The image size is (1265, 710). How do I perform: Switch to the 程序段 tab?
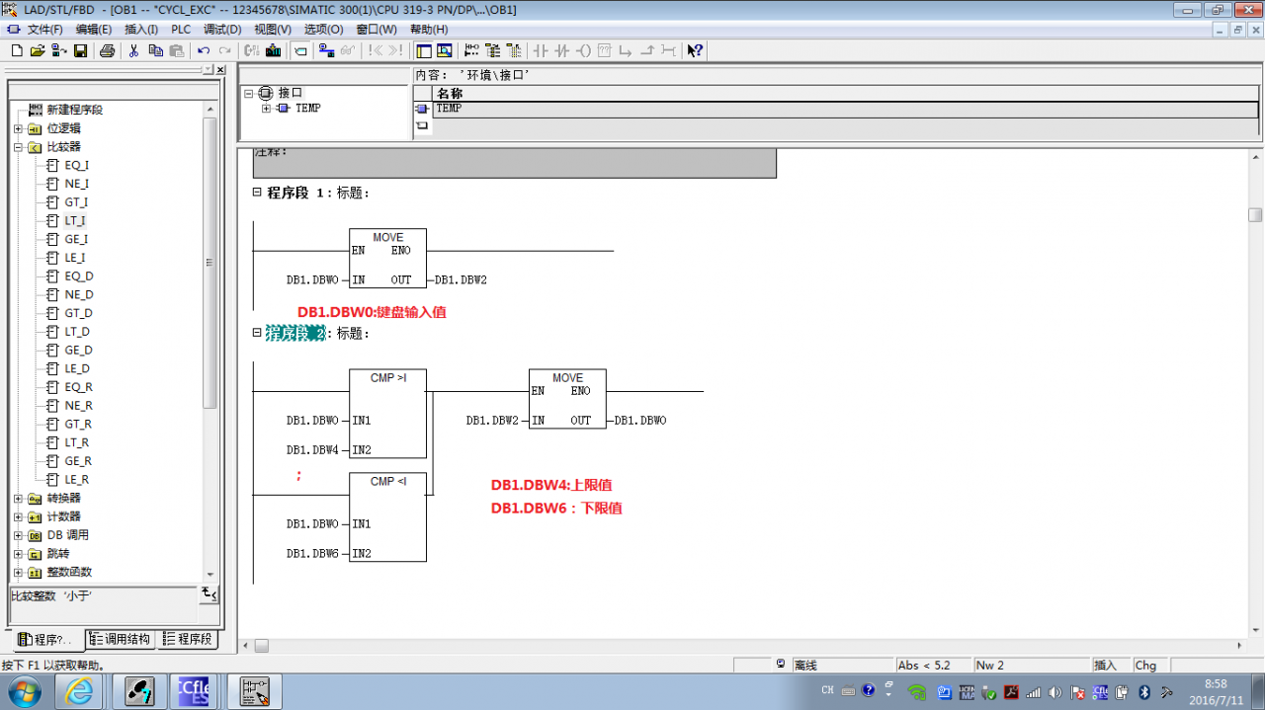188,640
